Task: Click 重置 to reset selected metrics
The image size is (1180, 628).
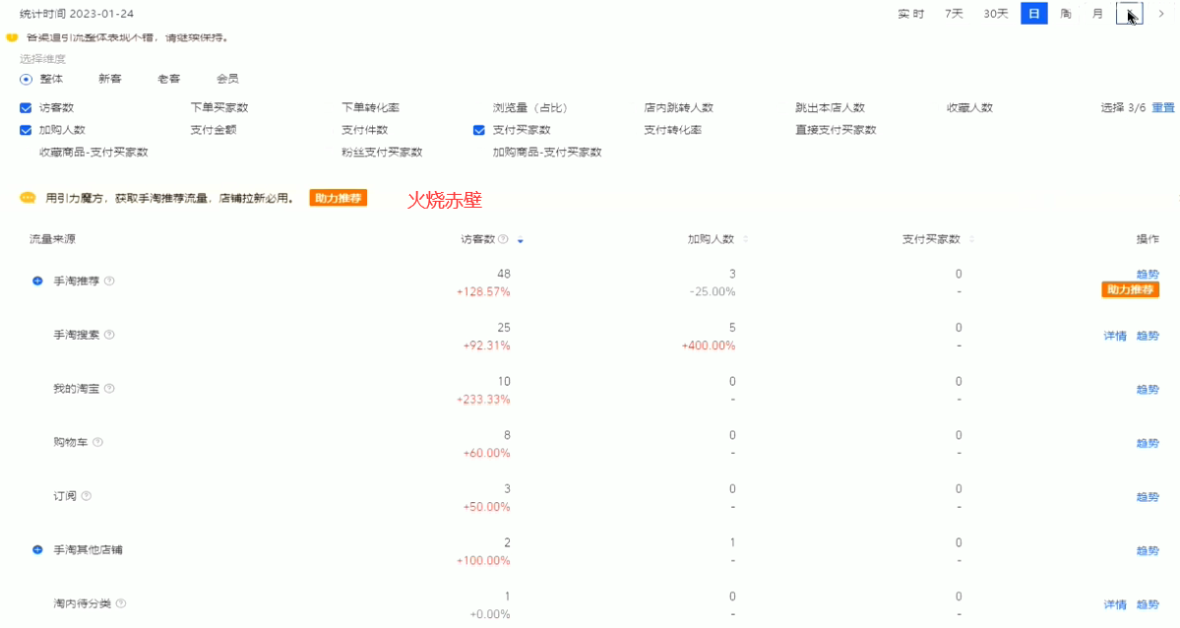Action: click(1162, 107)
